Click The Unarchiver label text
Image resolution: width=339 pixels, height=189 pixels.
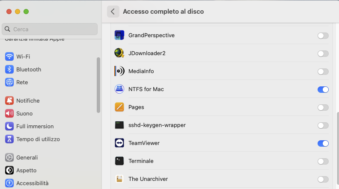coord(148,179)
